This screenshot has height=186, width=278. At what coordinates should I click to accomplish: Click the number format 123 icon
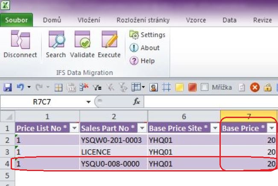(71, 88)
